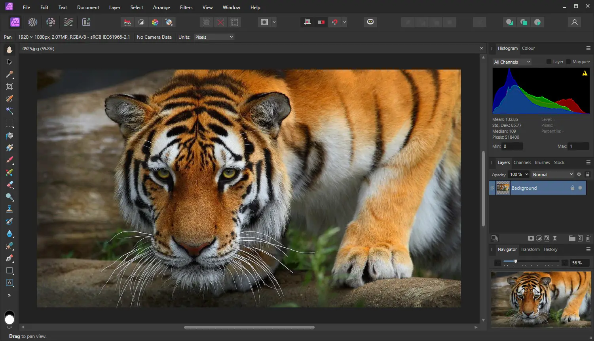Open the Export Persona

point(86,22)
